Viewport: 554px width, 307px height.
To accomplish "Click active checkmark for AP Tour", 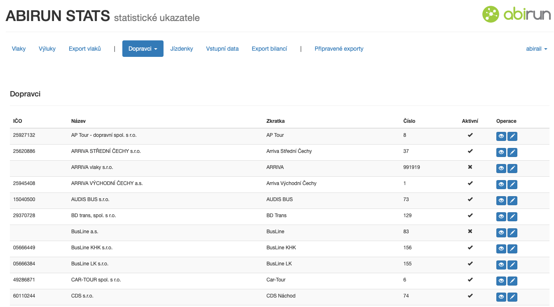I will tap(470, 135).
